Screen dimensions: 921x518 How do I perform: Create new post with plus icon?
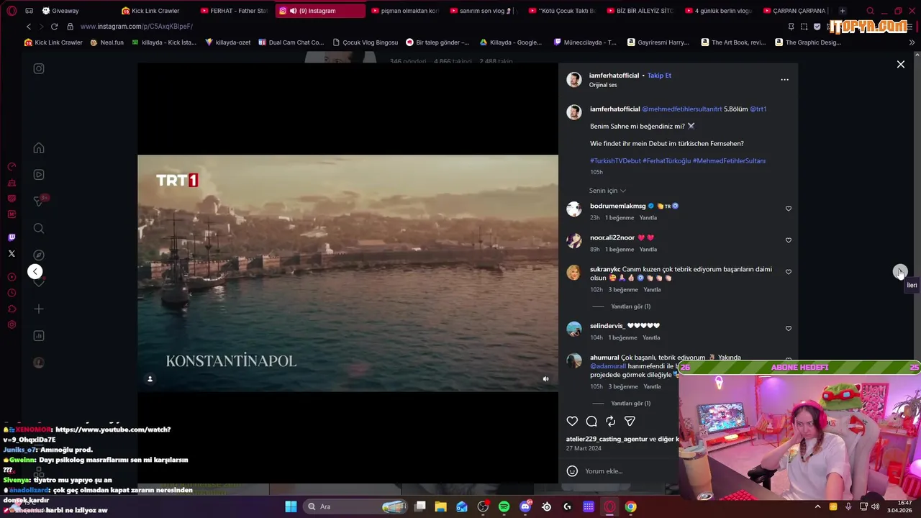(39, 309)
